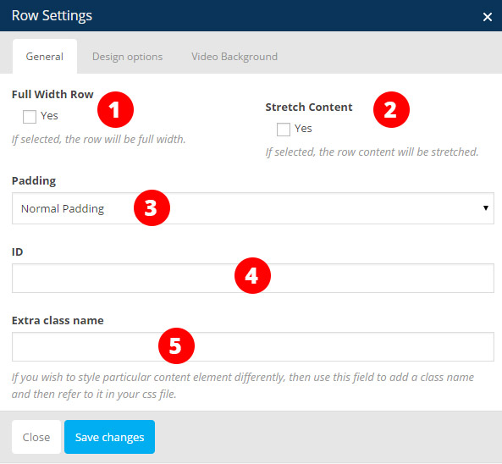Screen dimensions: 502x464
Task: Click red annotation marker number 5
Action: point(176,345)
